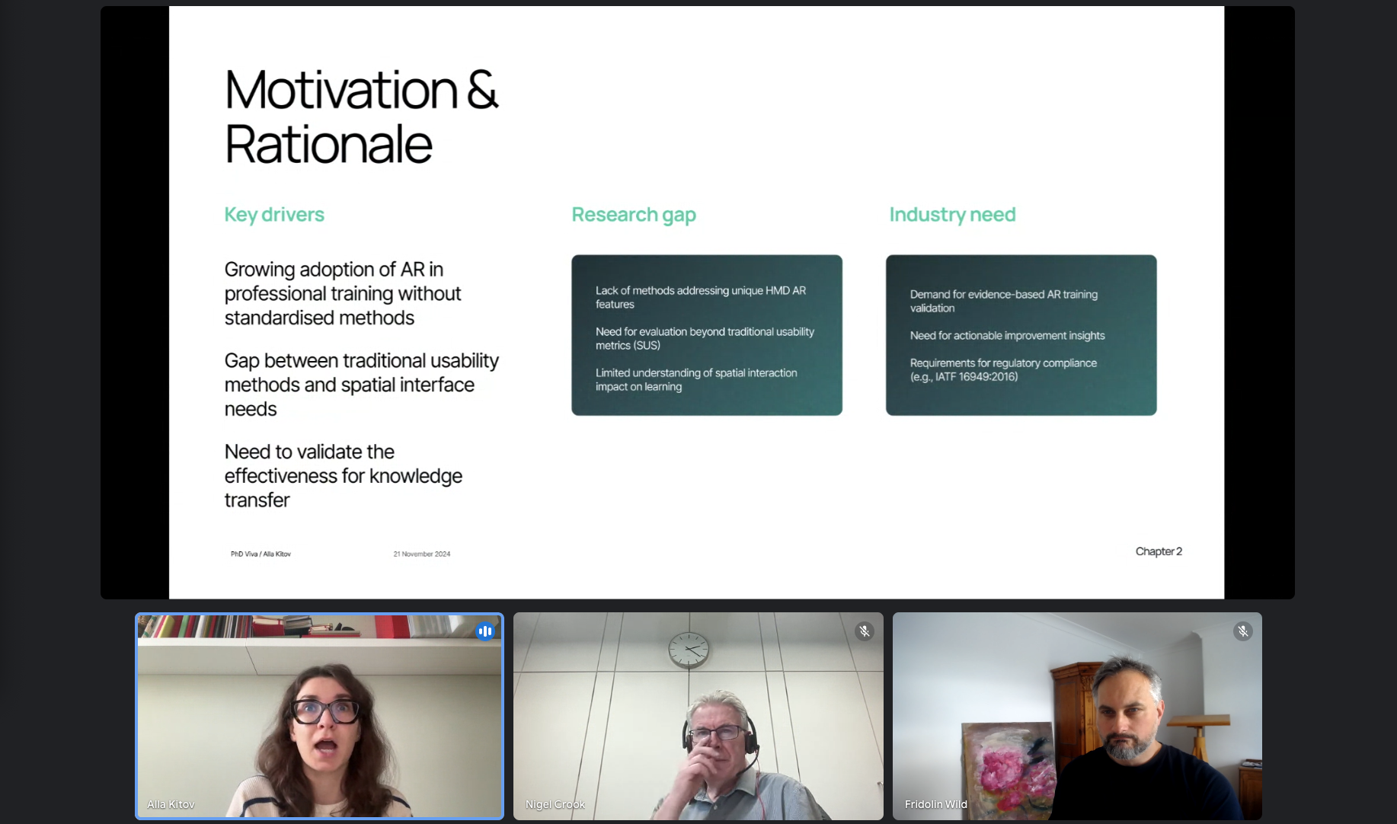Screen dimensions: 1397x824
Task: Click the 'Growing adoption of AR' paragraph
Action: click(x=342, y=293)
